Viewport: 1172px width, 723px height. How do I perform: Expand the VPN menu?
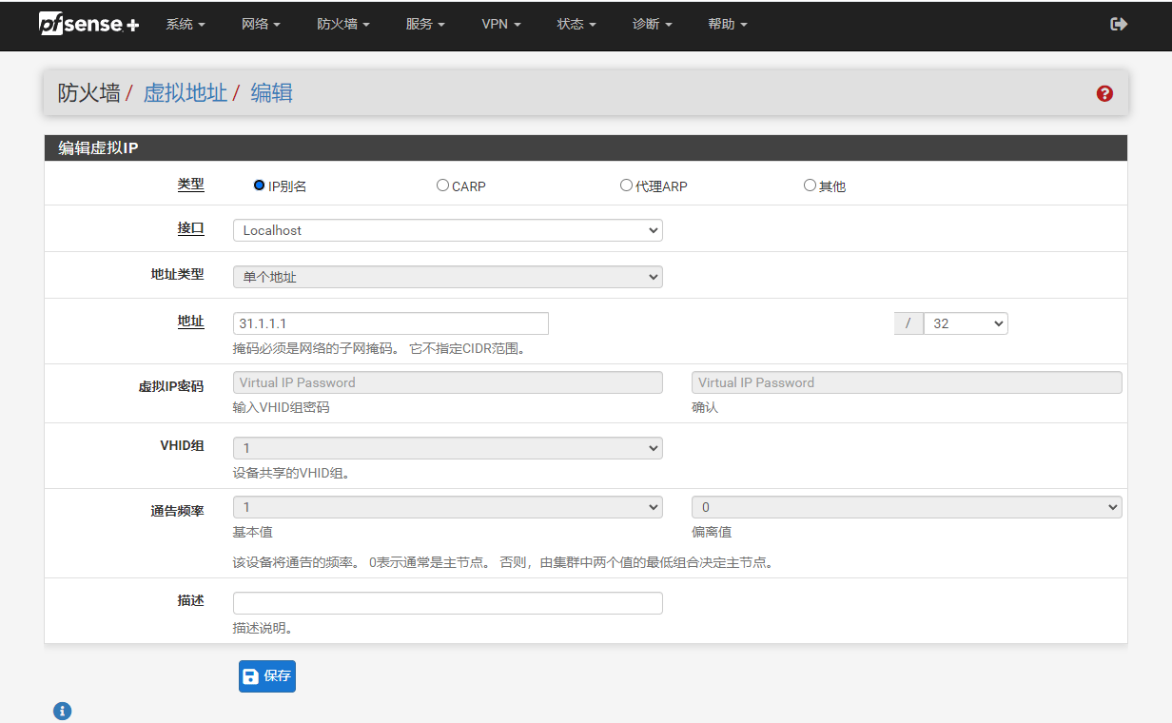pyautogui.click(x=500, y=25)
